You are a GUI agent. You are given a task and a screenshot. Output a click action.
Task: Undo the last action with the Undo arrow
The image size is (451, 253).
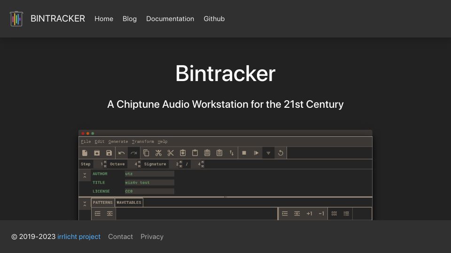click(x=121, y=153)
